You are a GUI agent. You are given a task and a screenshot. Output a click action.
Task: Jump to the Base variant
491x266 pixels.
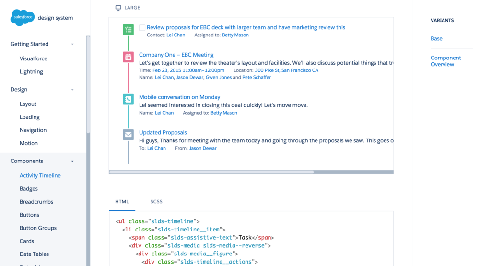tap(436, 38)
